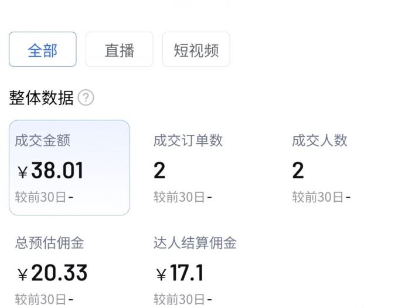Pick the 达人结算佣金 metric label
415x308 pixels.
click(x=195, y=243)
